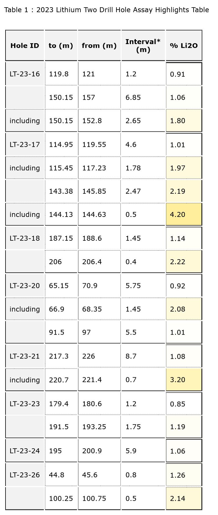
Task: Select the LT-23-26 hole ID cell
Action: tap(25, 475)
